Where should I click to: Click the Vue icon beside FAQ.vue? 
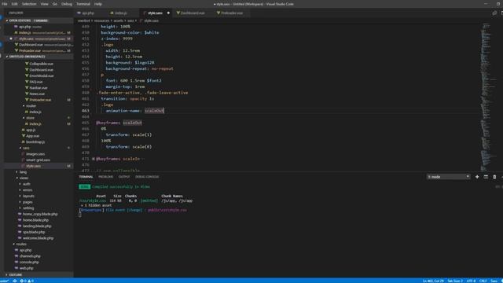27,82
